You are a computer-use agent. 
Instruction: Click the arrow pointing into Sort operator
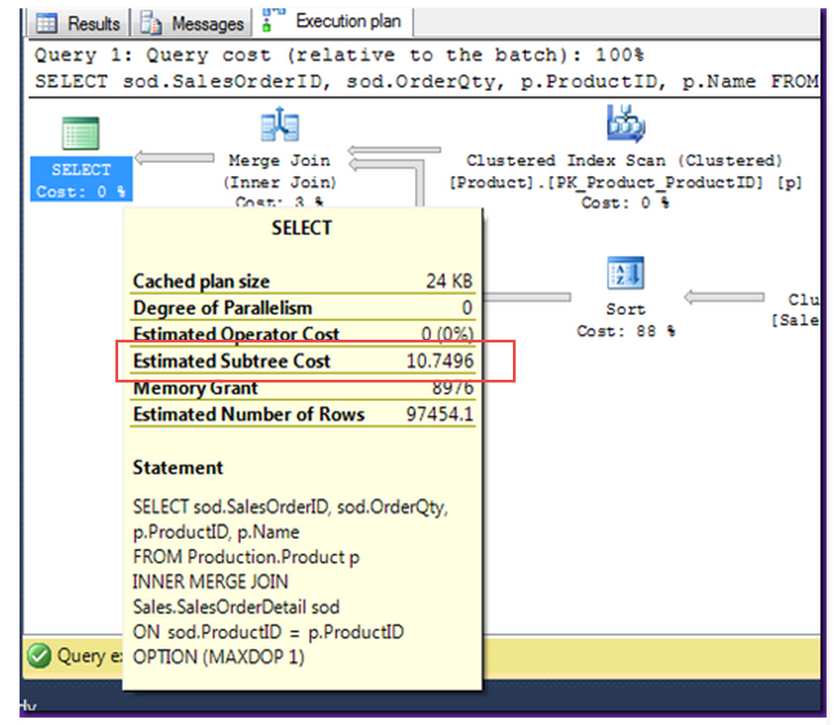click(722, 297)
